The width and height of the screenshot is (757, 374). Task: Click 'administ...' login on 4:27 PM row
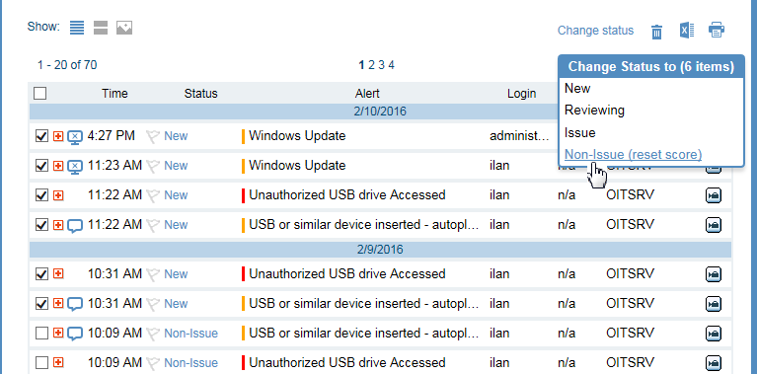point(519,136)
